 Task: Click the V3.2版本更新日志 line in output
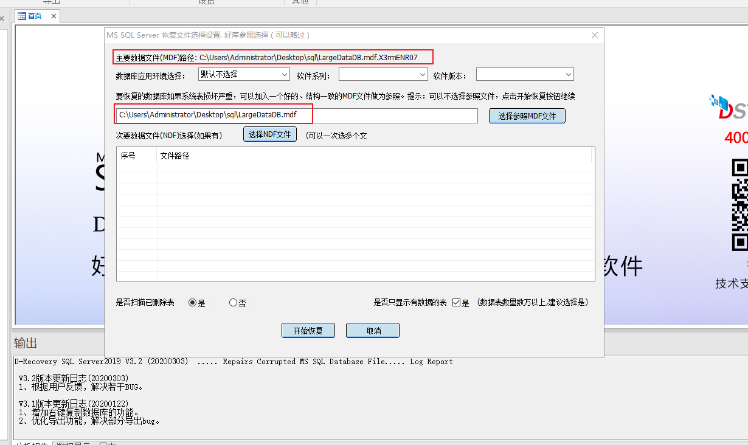(74, 378)
